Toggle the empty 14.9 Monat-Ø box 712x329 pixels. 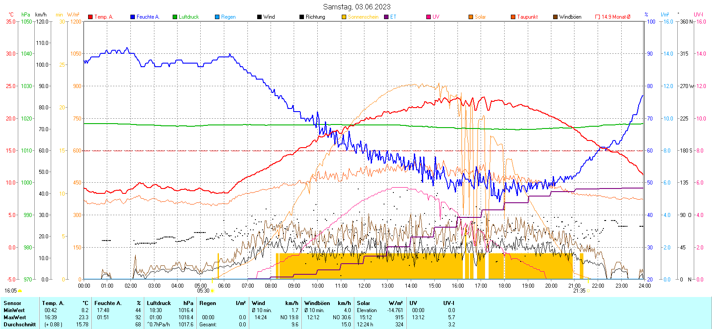coord(598,17)
